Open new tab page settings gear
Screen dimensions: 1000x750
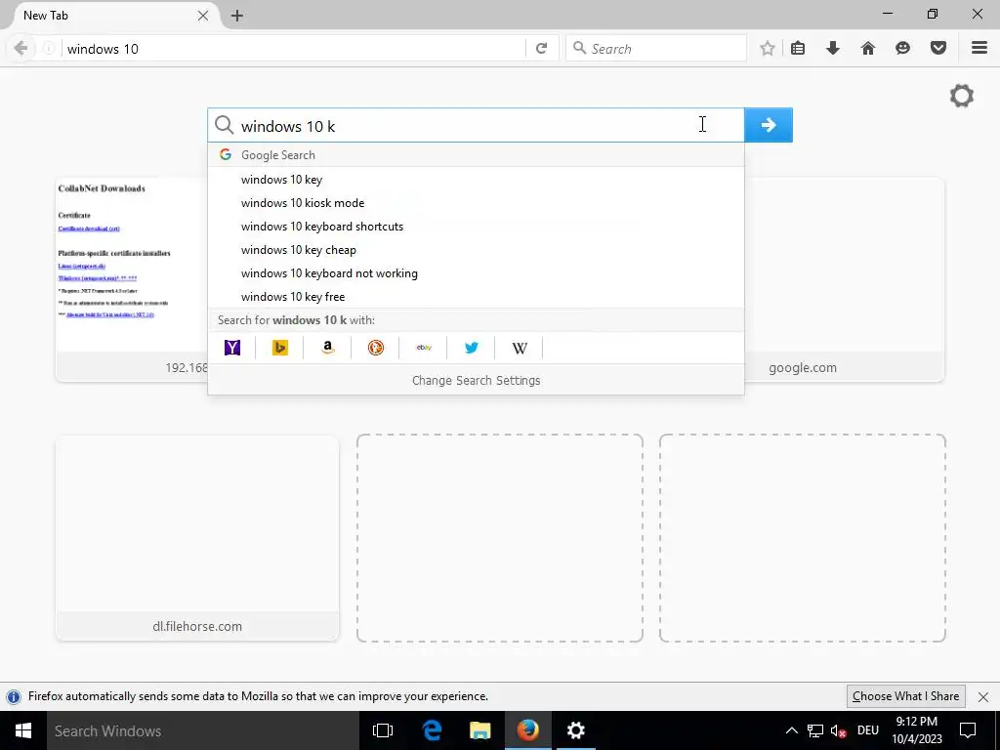[962, 96]
